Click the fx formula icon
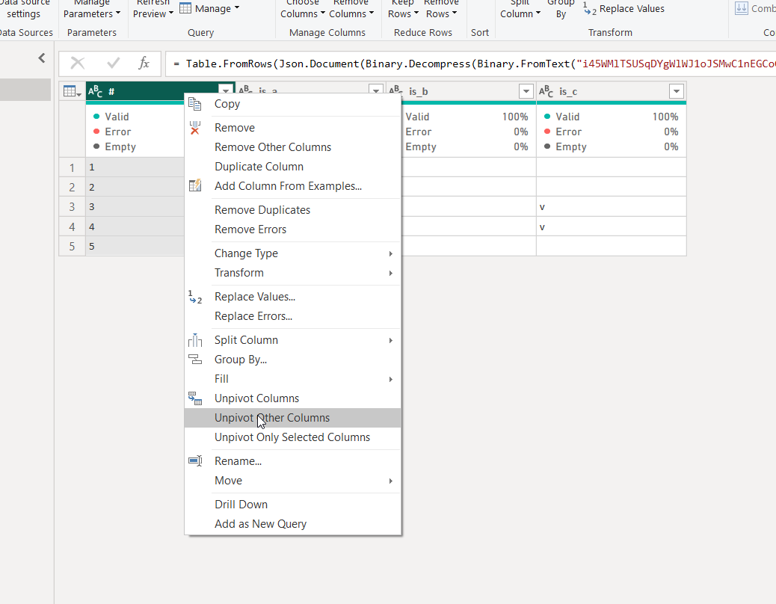This screenshot has height=604, width=776. 144,64
